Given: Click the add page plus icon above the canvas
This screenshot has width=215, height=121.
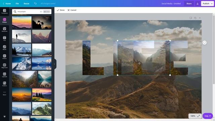Looking at the screenshot, I should click(200, 18).
